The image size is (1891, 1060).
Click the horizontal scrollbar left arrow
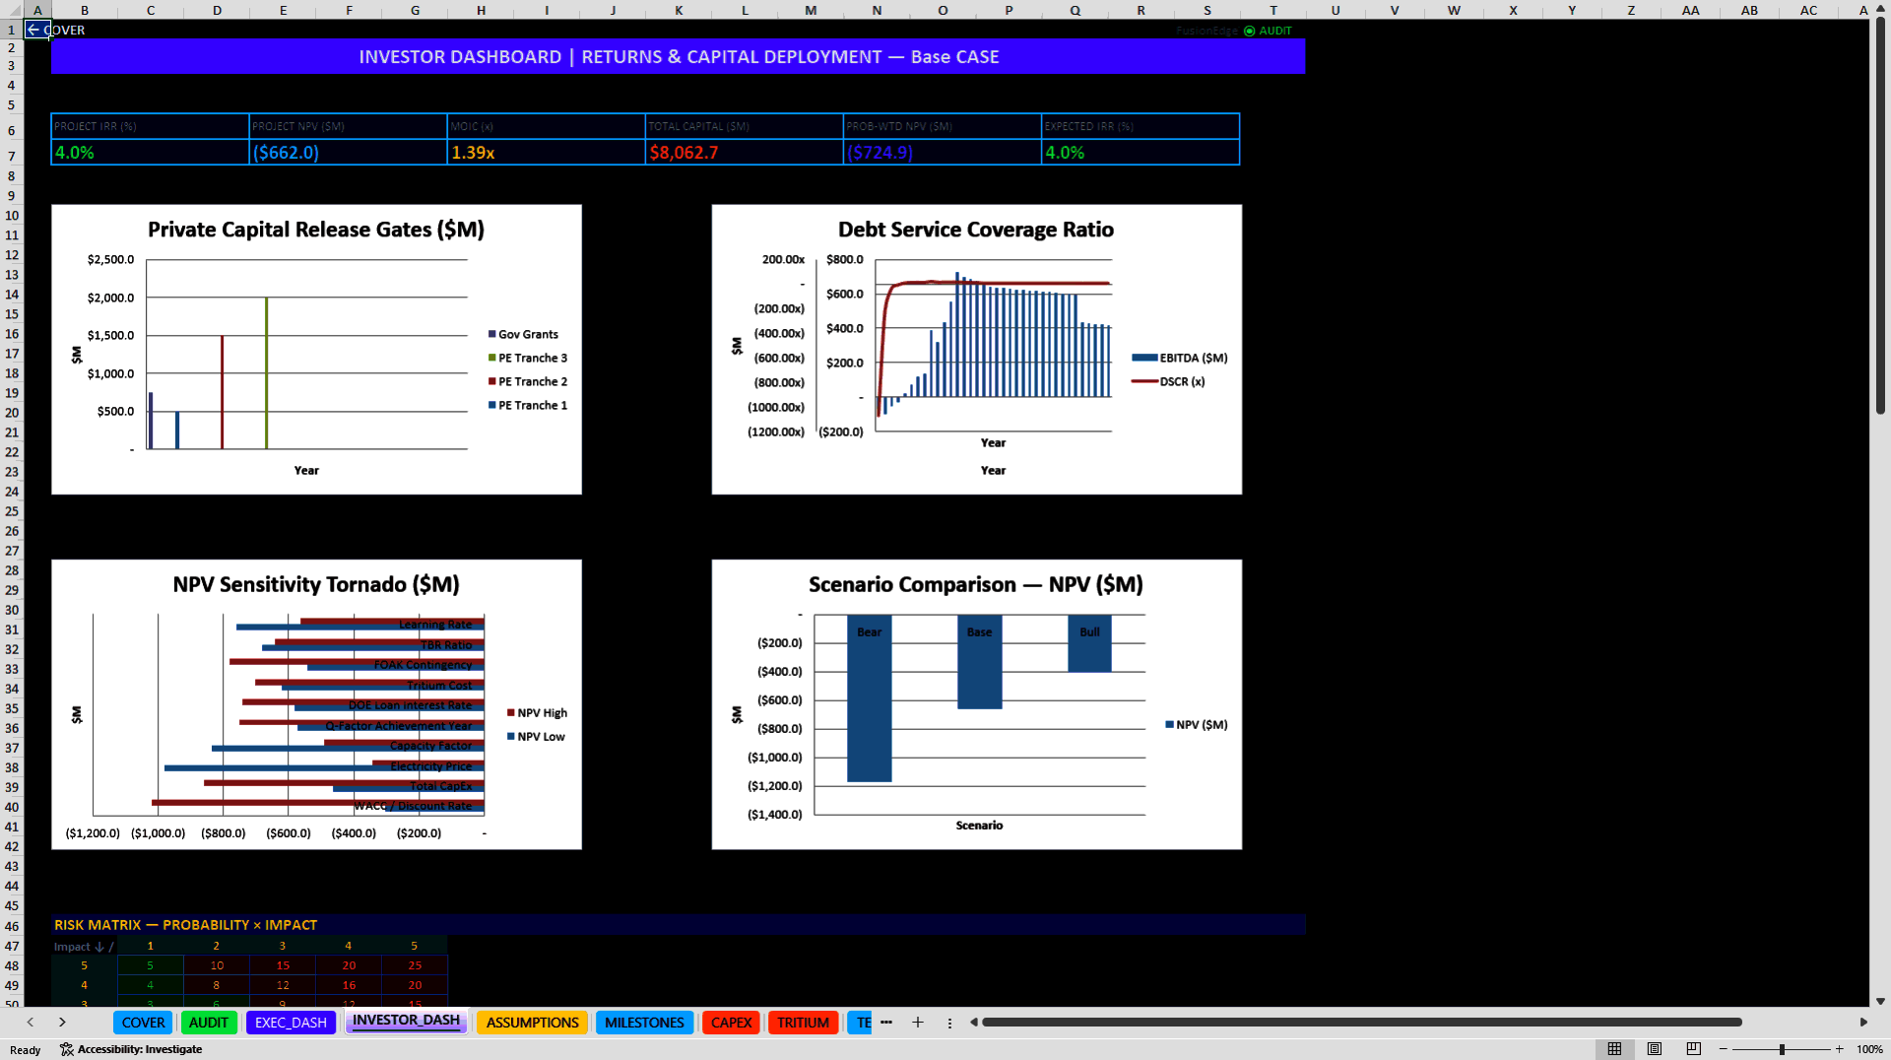point(974,1023)
